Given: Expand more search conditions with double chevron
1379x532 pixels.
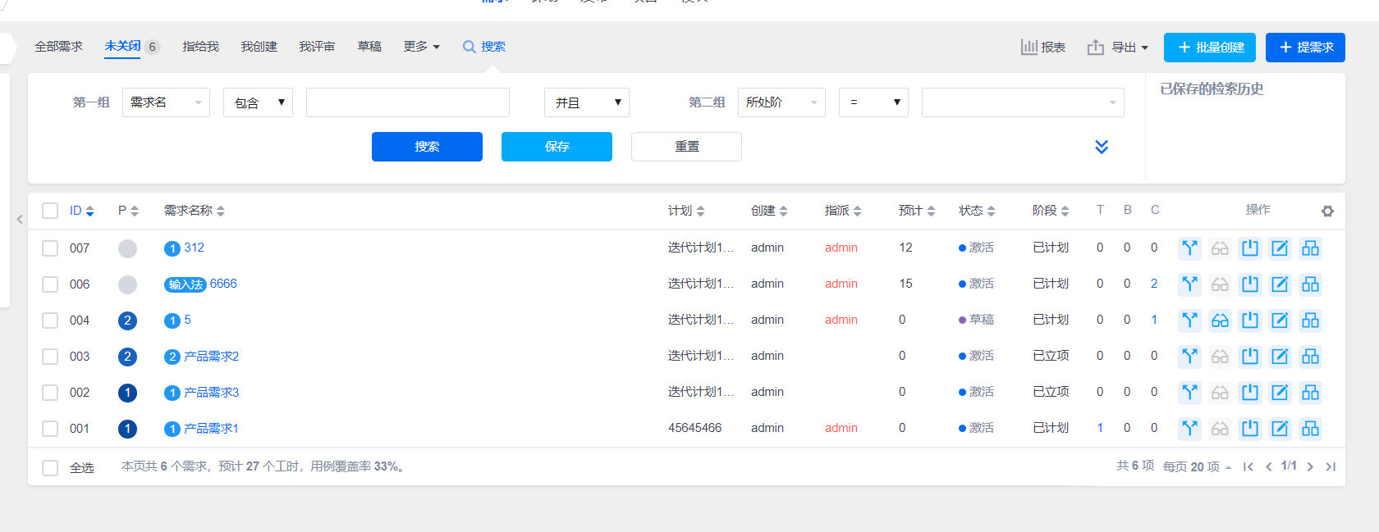Looking at the screenshot, I should tap(1102, 147).
